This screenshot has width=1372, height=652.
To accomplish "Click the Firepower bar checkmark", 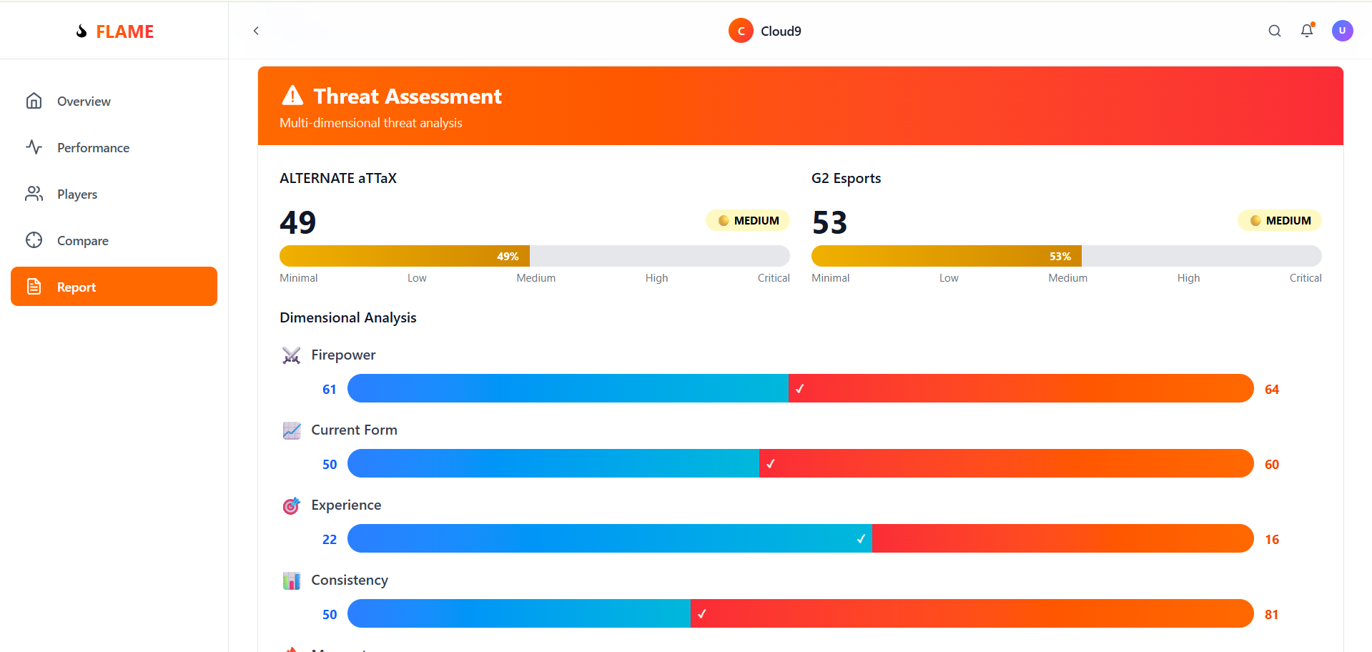I will pyautogui.click(x=799, y=388).
